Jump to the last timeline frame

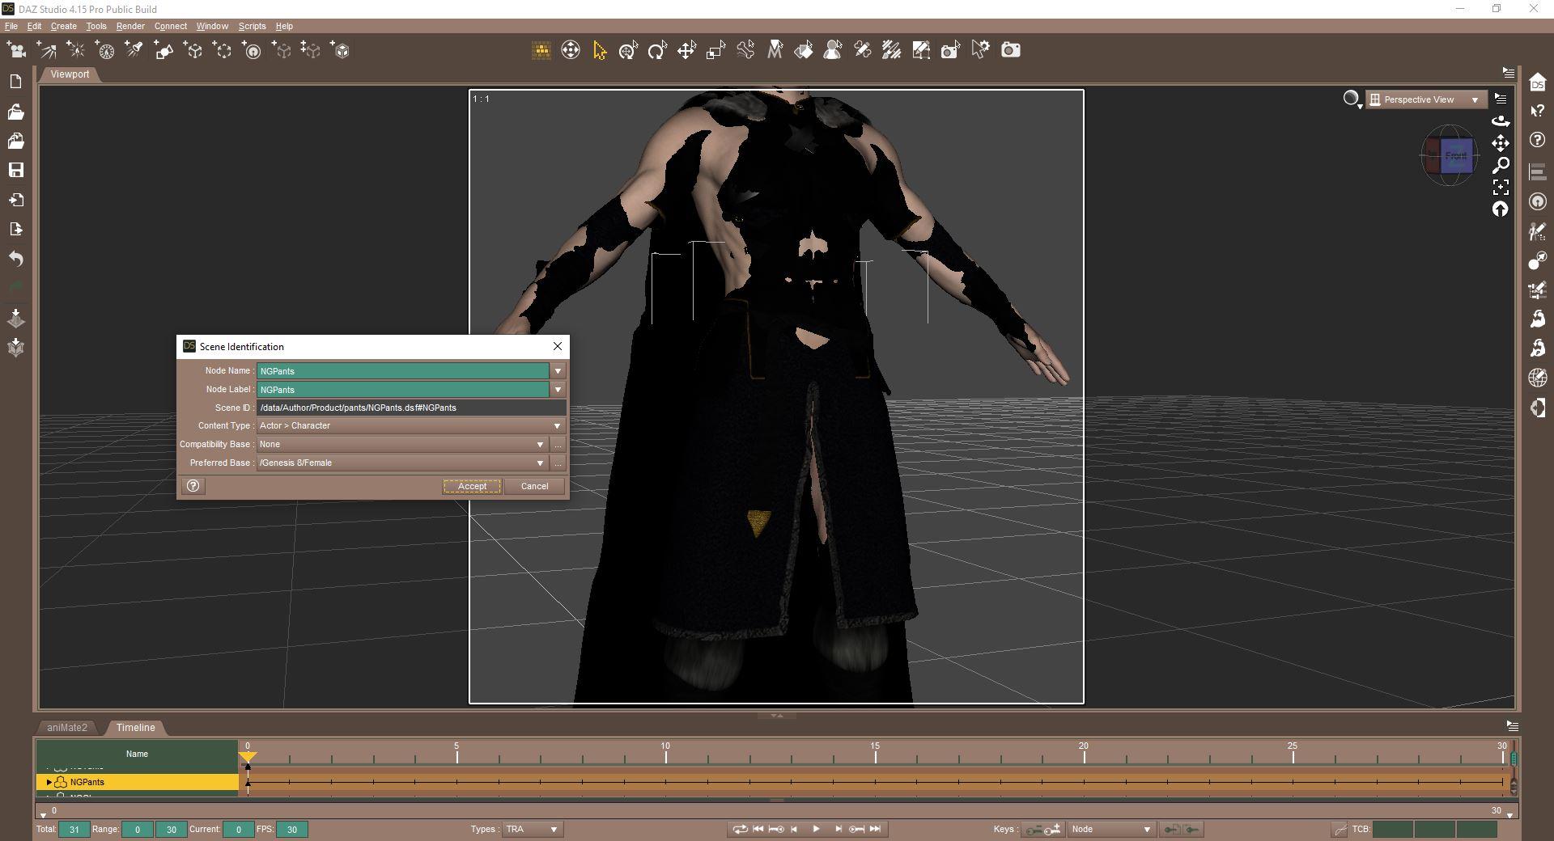pos(875,829)
